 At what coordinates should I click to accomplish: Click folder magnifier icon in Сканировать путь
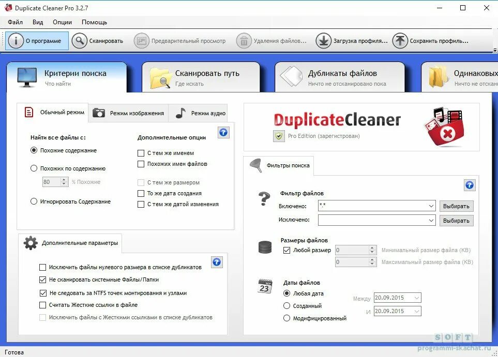click(x=160, y=77)
